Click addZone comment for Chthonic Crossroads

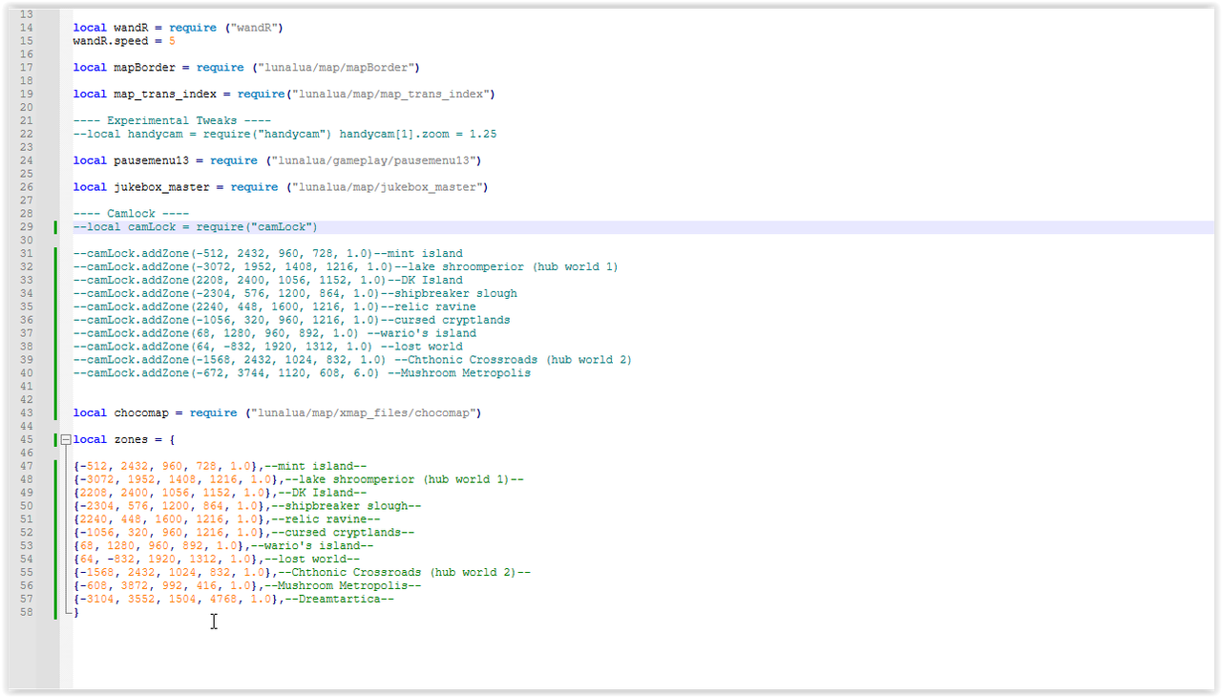(352, 360)
